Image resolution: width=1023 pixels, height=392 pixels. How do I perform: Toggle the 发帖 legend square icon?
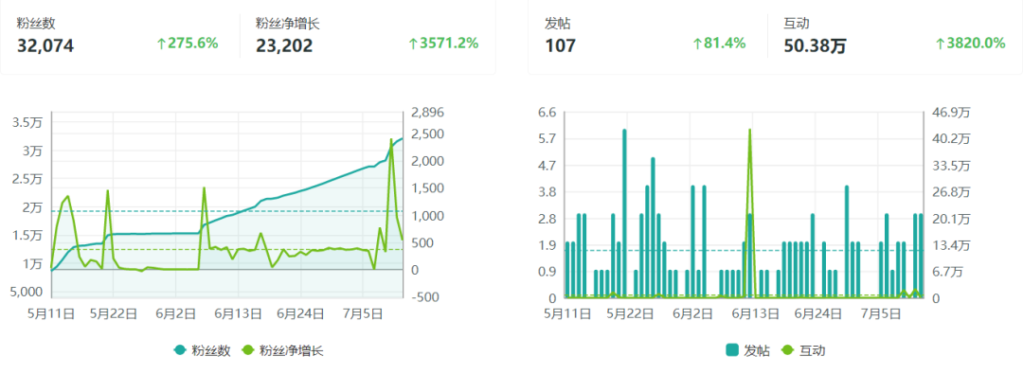731,350
